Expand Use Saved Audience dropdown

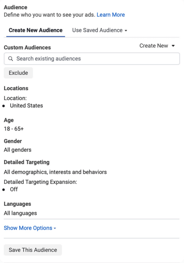[x=99, y=30]
